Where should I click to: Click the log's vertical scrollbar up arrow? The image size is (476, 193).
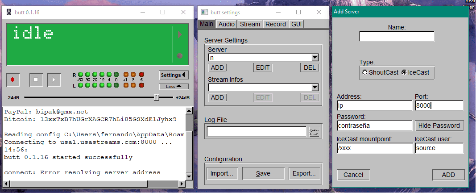[189, 110]
